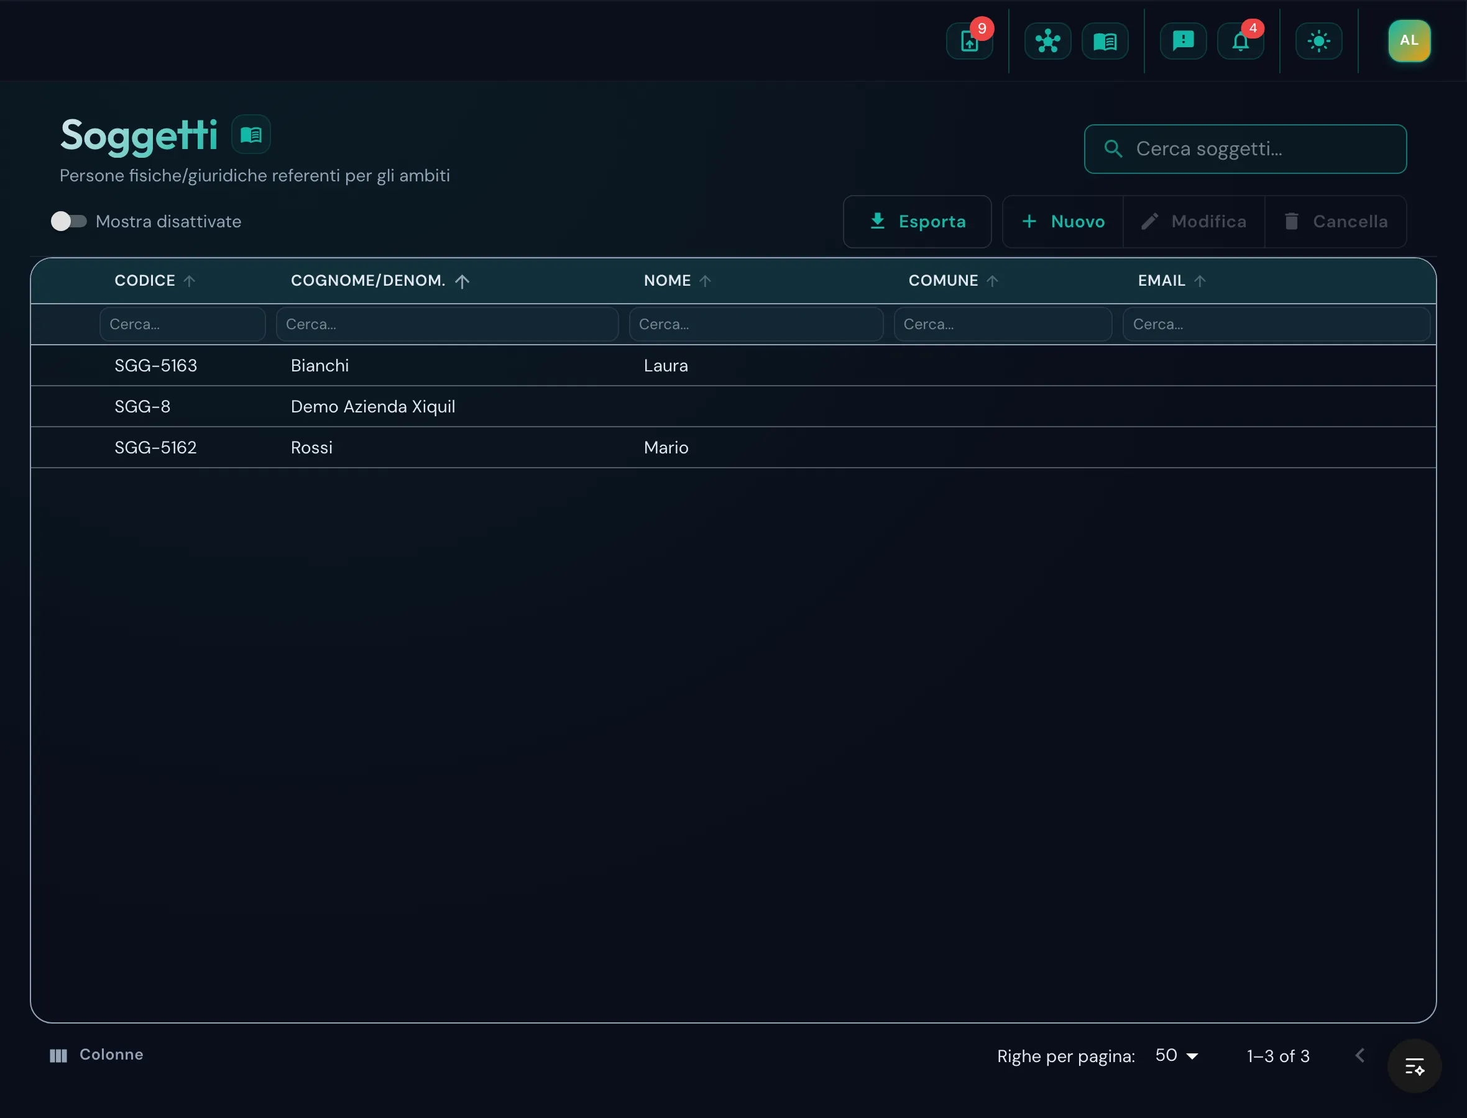Click the Esporta button

coord(917,222)
